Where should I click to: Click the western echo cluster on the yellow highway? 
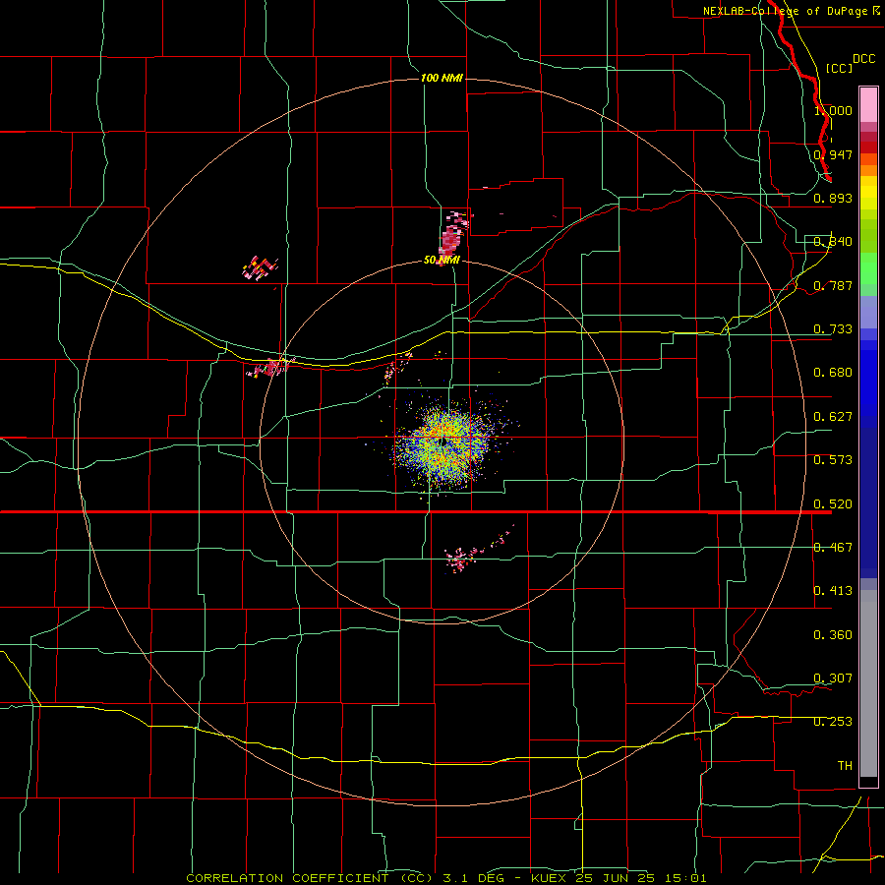point(271,368)
